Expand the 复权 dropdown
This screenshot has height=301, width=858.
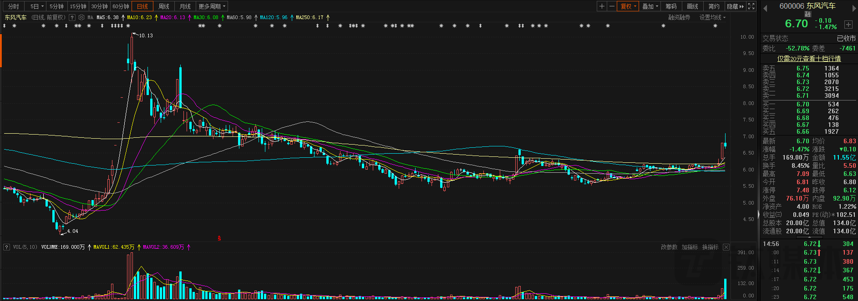pyautogui.click(x=628, y=6)
